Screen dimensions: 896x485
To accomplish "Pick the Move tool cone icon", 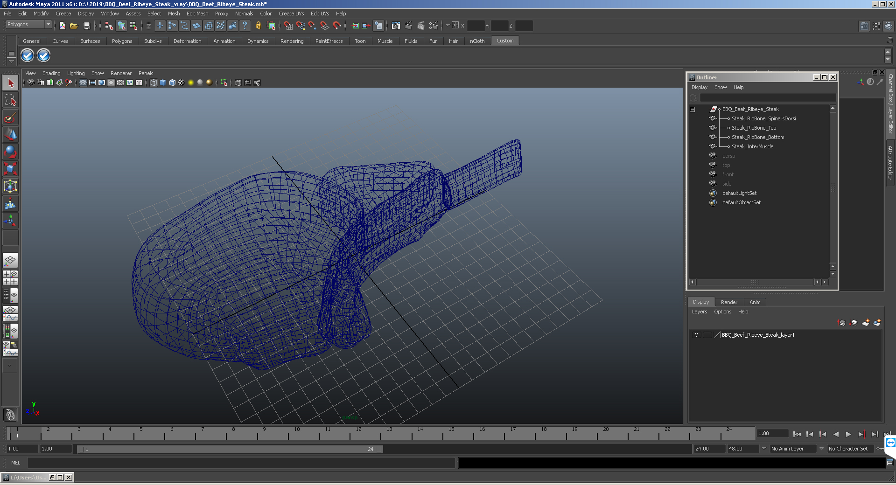I will coord(10,134).
